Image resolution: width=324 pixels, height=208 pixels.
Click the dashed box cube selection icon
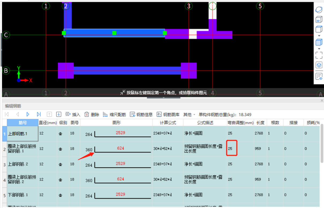[x=319, y=65]
